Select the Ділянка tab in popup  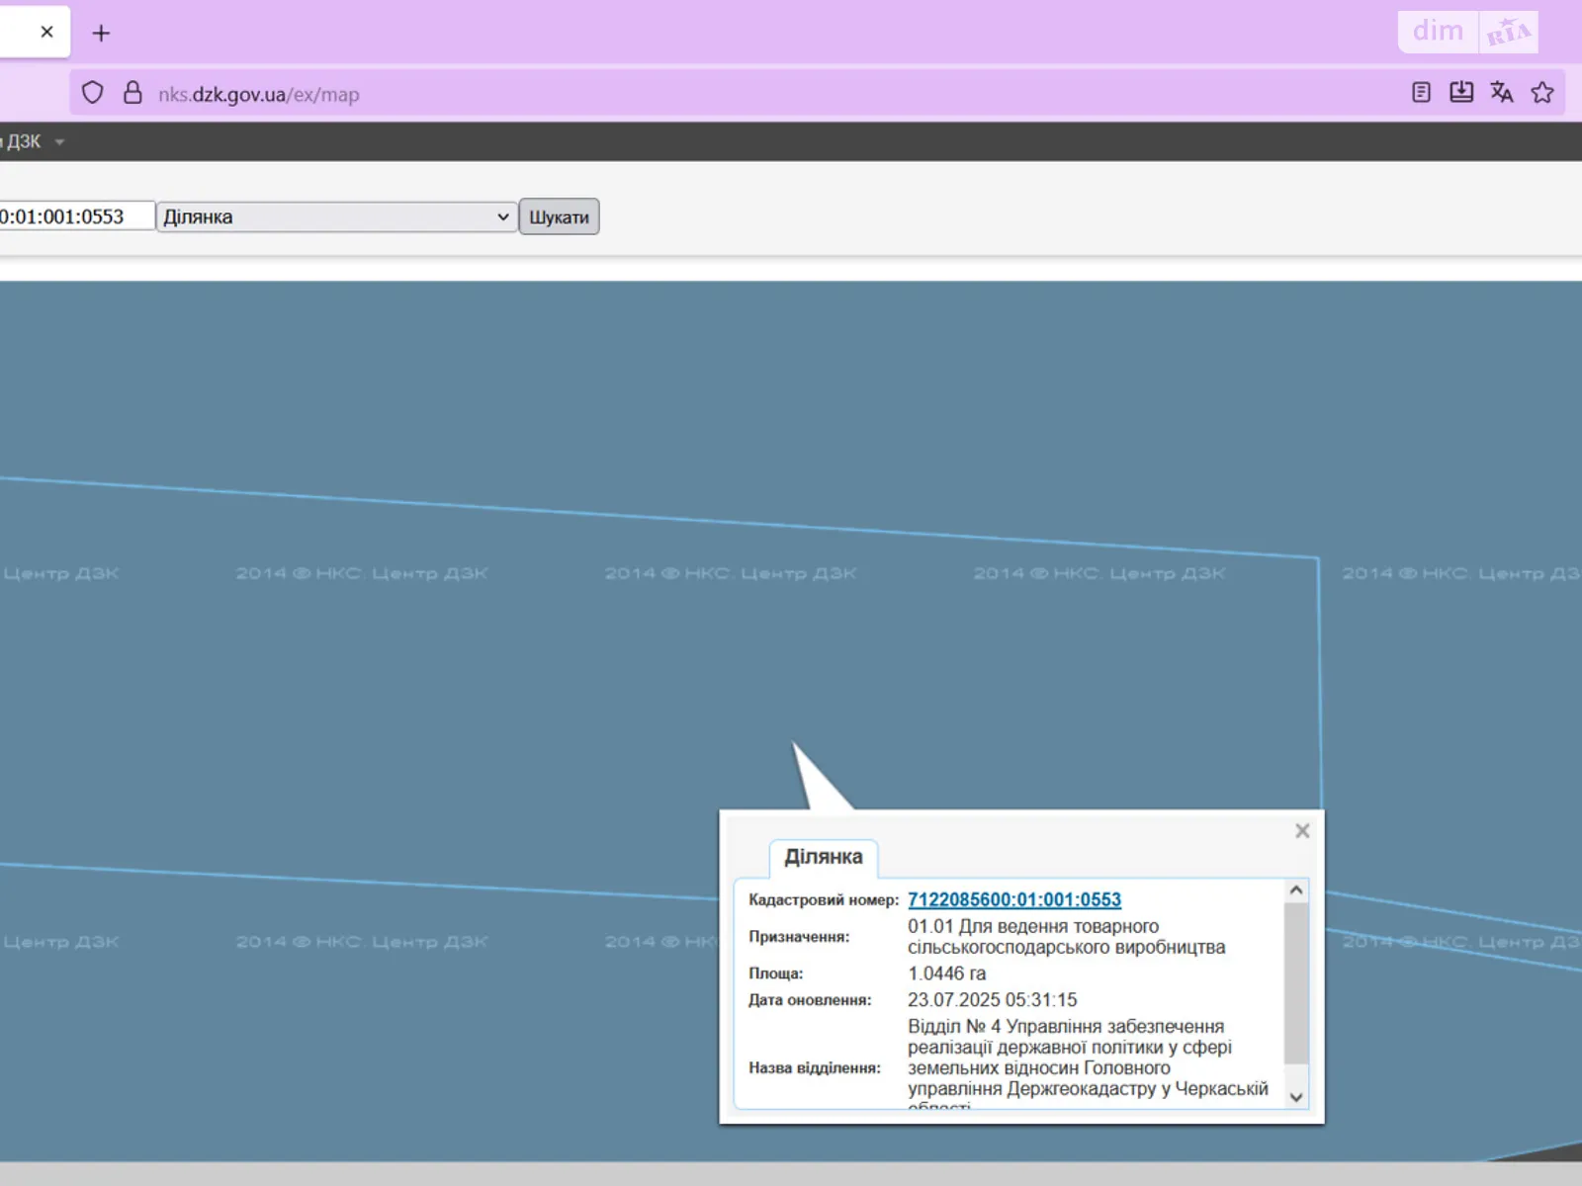[823, 857]
